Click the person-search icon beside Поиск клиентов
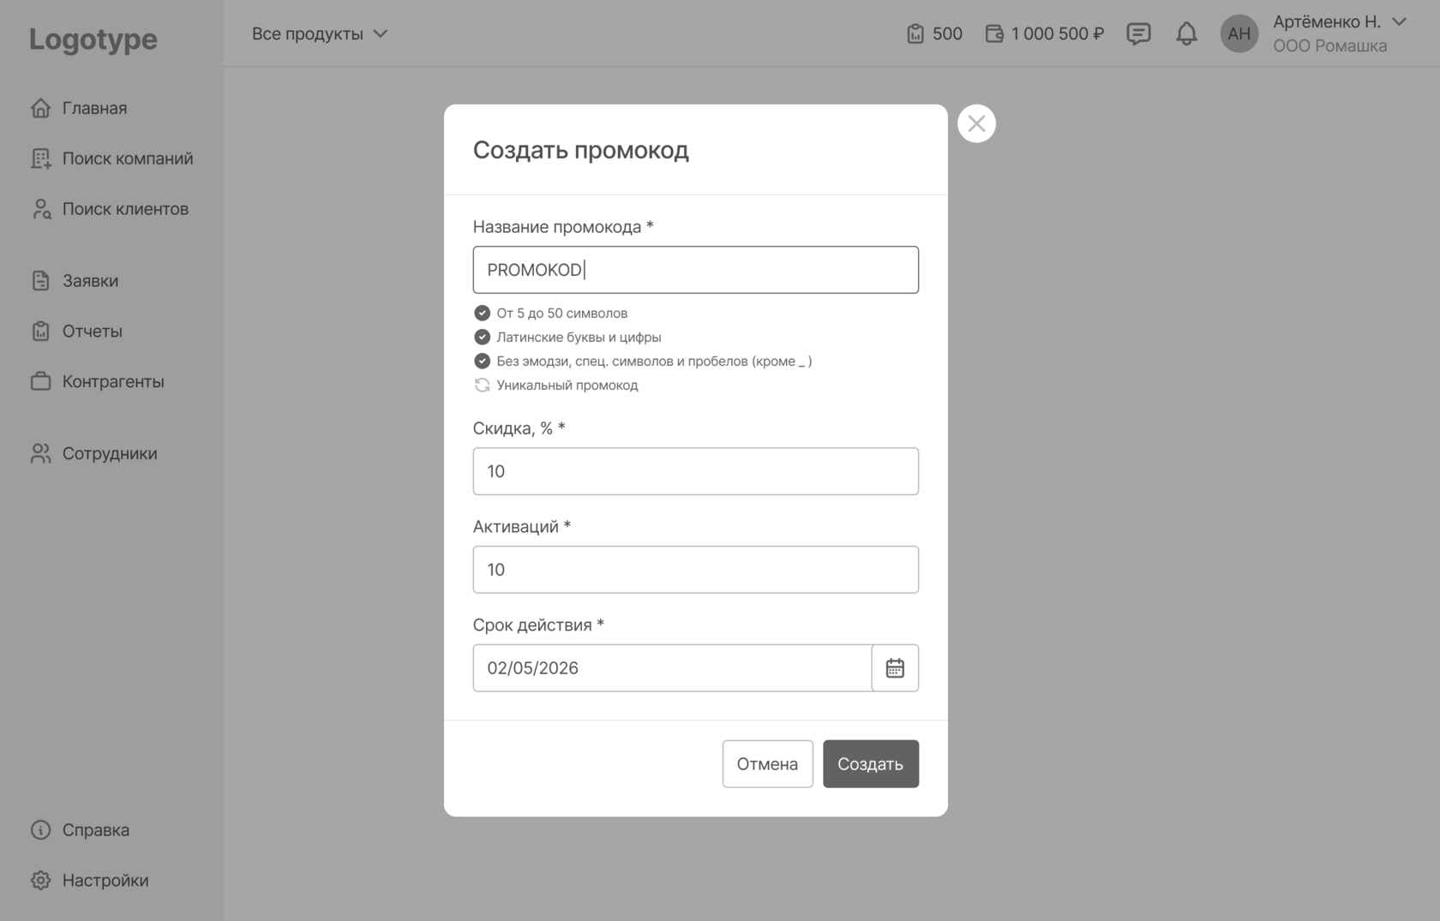The image size is (1440, 921). (x=40, y=209)
